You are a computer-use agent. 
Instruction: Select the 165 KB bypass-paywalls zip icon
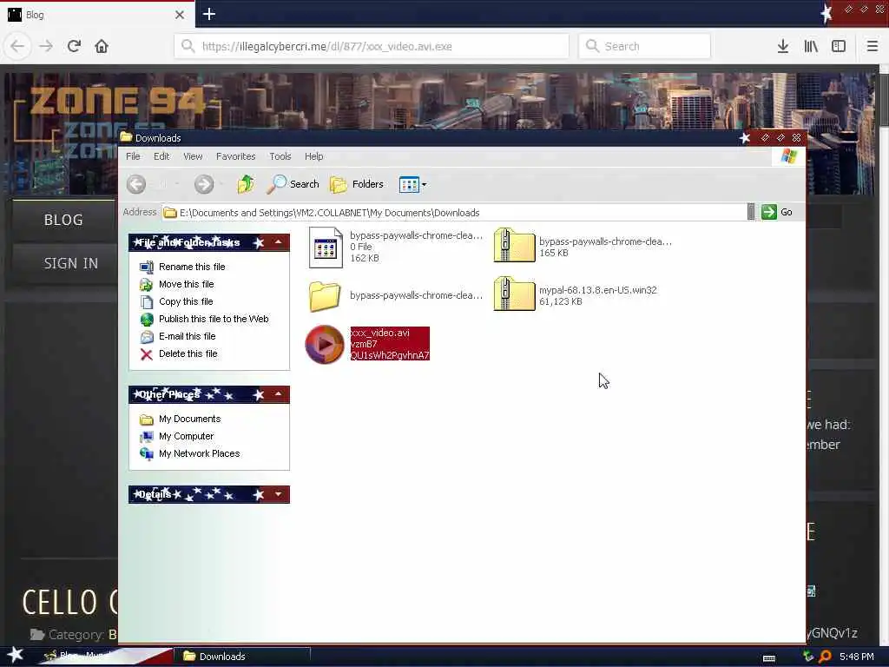pos(514,246)
